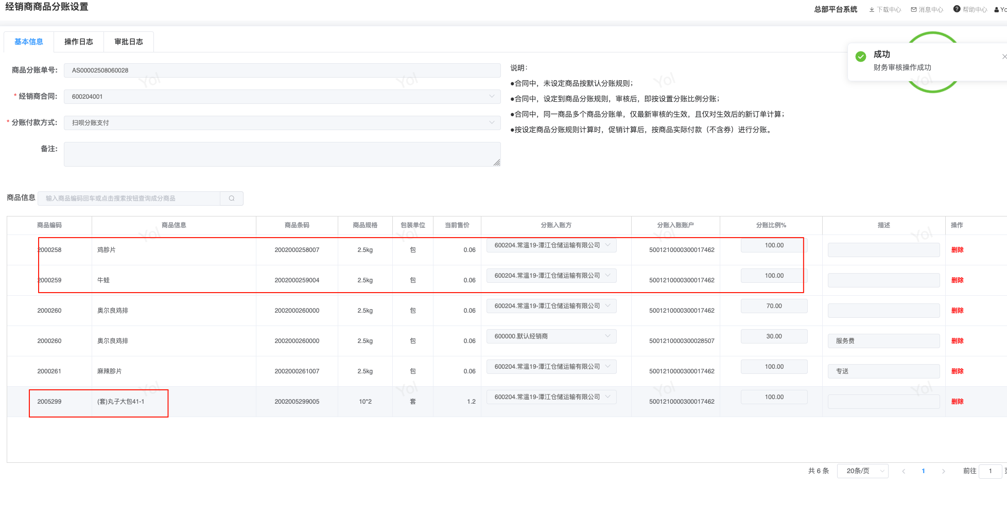Close the success notification popup

pos(1003,57)
